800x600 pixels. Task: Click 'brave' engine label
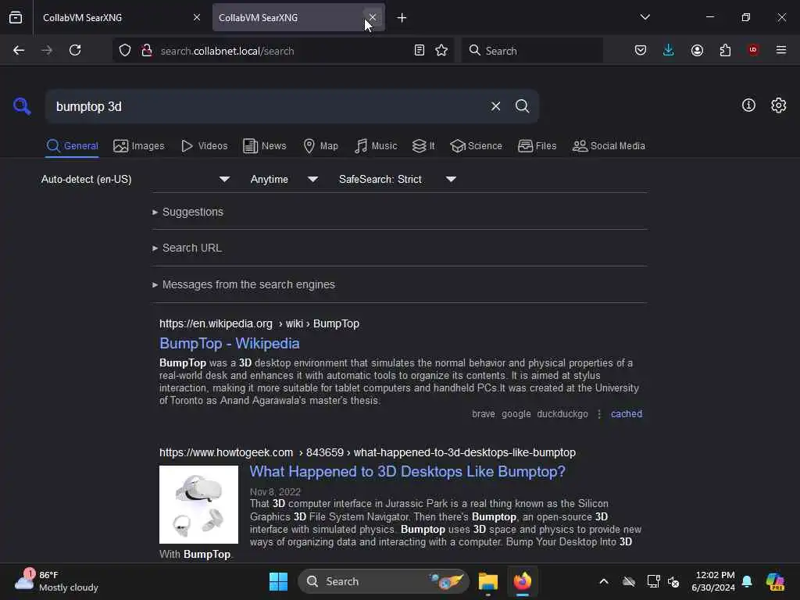click(483, 414)
